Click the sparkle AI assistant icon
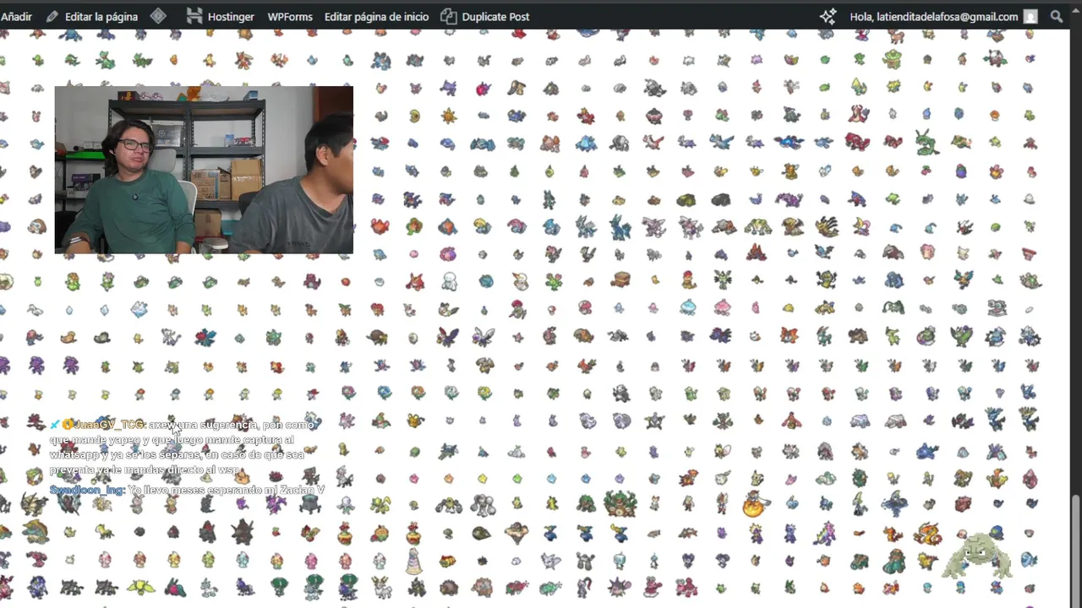 [828, 16]
